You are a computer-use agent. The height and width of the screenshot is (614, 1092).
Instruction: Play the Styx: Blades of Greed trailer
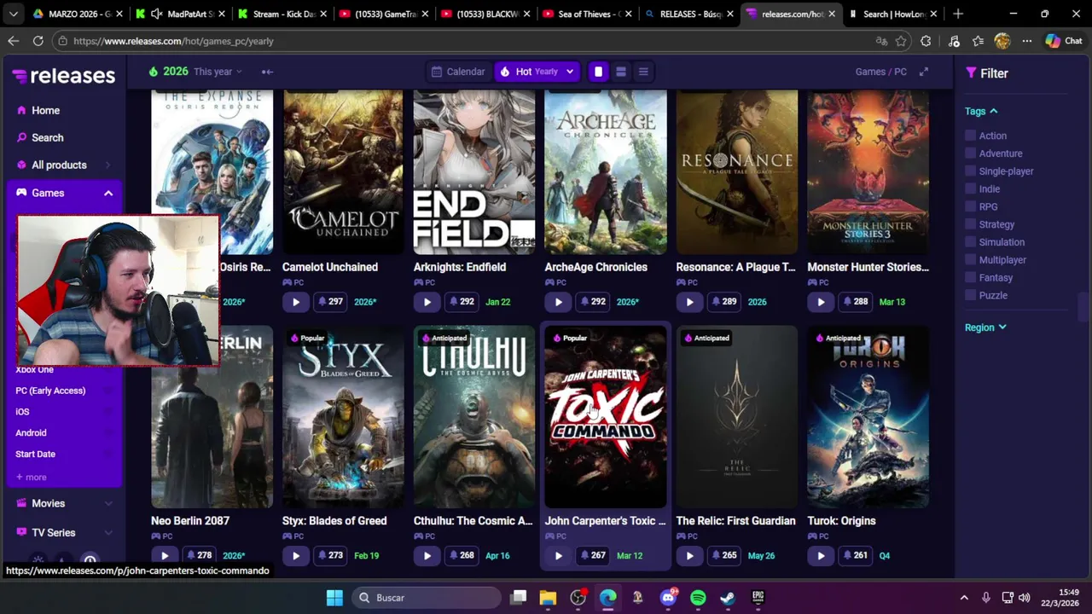coord(295,556)
